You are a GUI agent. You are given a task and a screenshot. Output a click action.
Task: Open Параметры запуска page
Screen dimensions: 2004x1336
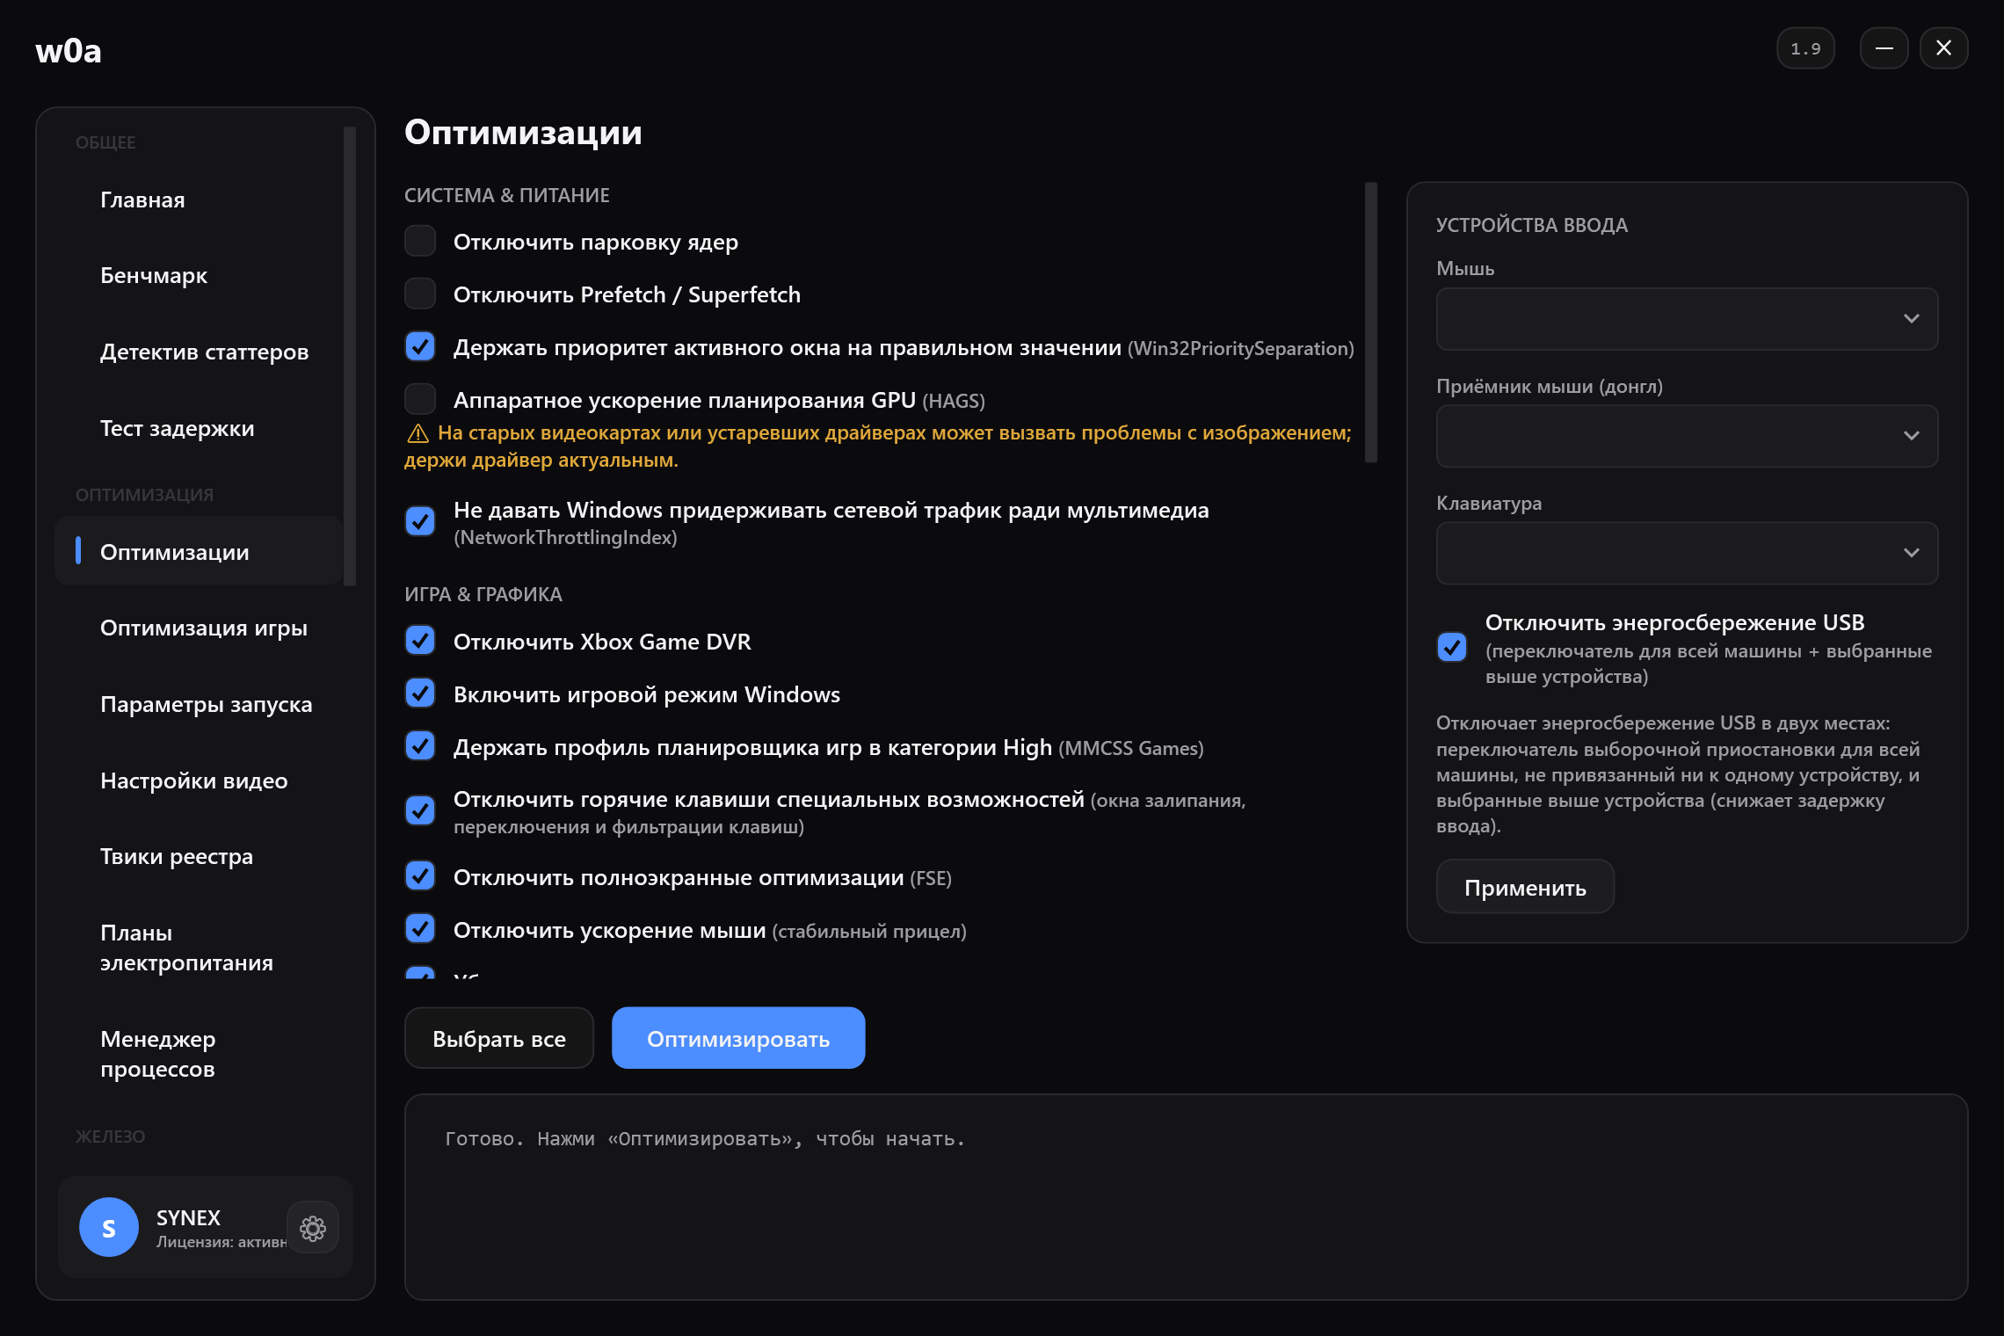coord(199,704)
